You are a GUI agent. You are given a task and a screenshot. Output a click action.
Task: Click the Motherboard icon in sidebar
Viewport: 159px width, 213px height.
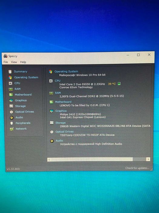(11, 95)
